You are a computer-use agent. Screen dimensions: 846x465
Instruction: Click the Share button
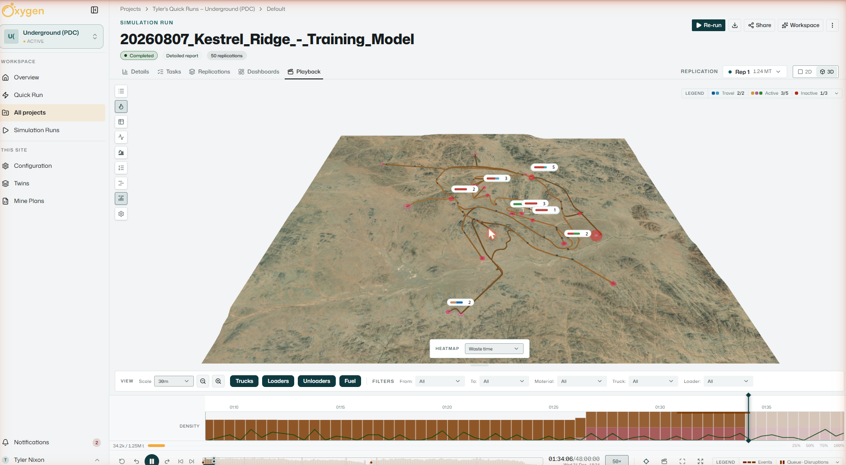[760, 25]
